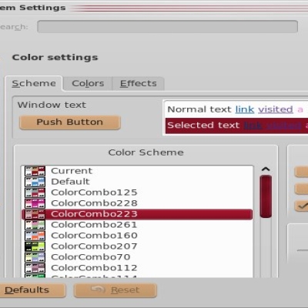Select the ColorCombo207 scheme
The height and width of the screenshot is (308, 308).
(137, 246)
